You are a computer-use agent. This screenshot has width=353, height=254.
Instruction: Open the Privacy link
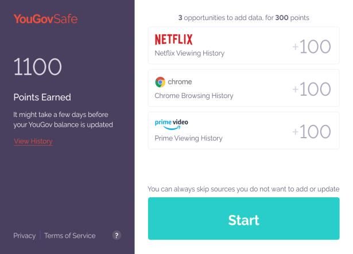coord(25,236)
